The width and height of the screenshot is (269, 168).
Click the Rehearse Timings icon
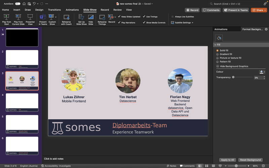(102, 17)
